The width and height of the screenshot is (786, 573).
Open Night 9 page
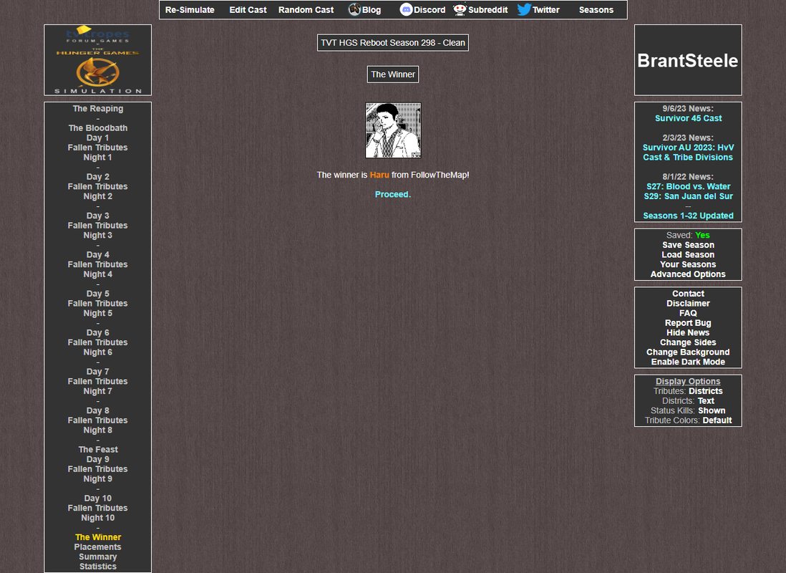[98, 478]
